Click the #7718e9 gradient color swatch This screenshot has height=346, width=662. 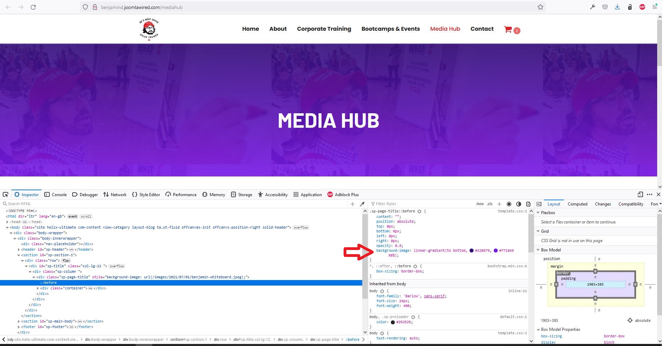[x=496, y=251]
